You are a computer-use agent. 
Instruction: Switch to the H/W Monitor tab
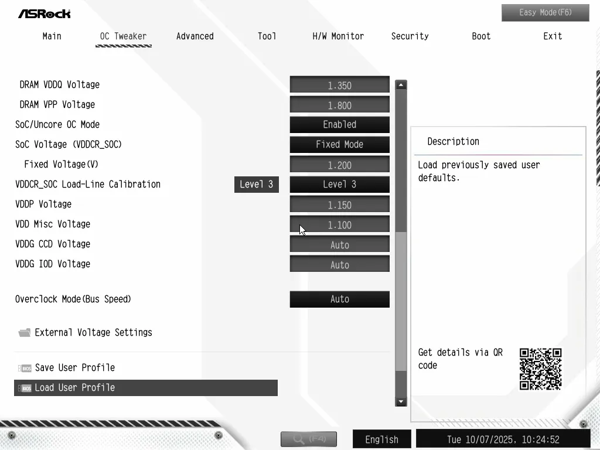pos(338,36)
